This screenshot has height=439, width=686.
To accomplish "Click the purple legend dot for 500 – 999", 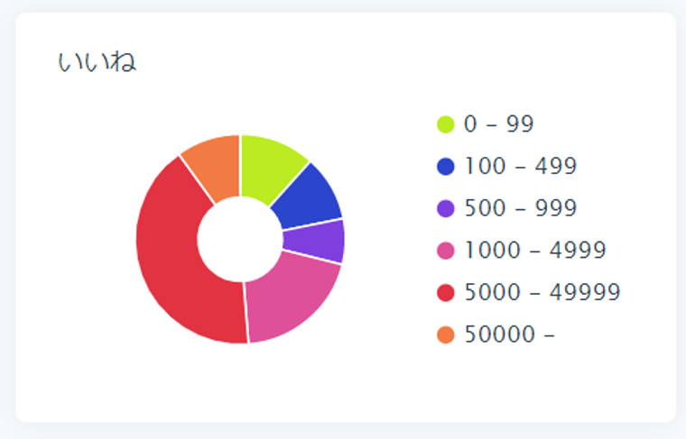I will point(445,208).
